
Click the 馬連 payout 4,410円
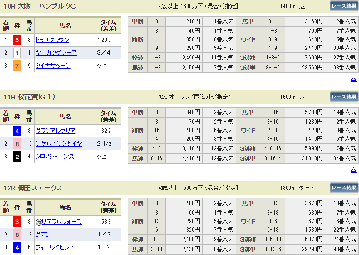pyautogui.click(x=191, y=158)
